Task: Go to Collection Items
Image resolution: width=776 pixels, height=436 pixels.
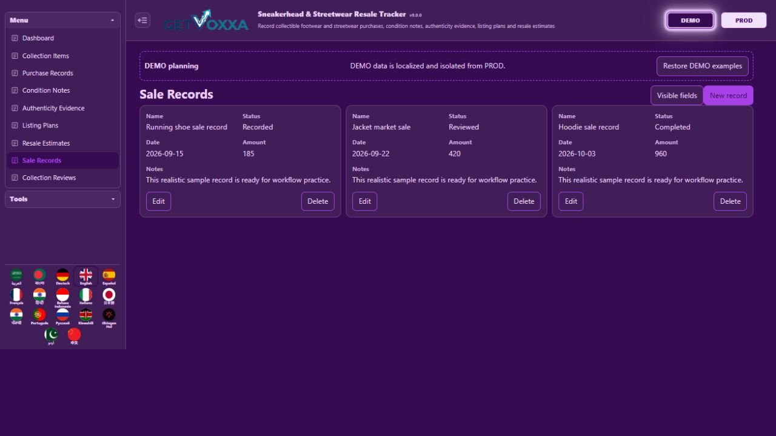Action: click(x=62, y=56)
